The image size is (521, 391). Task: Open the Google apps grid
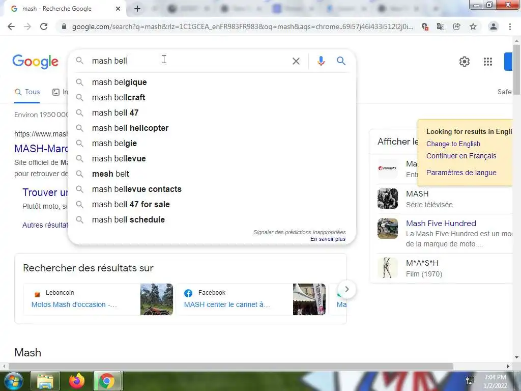click(x=488, y=62)
